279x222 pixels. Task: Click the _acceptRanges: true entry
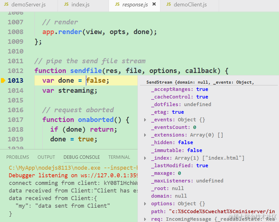180,89
